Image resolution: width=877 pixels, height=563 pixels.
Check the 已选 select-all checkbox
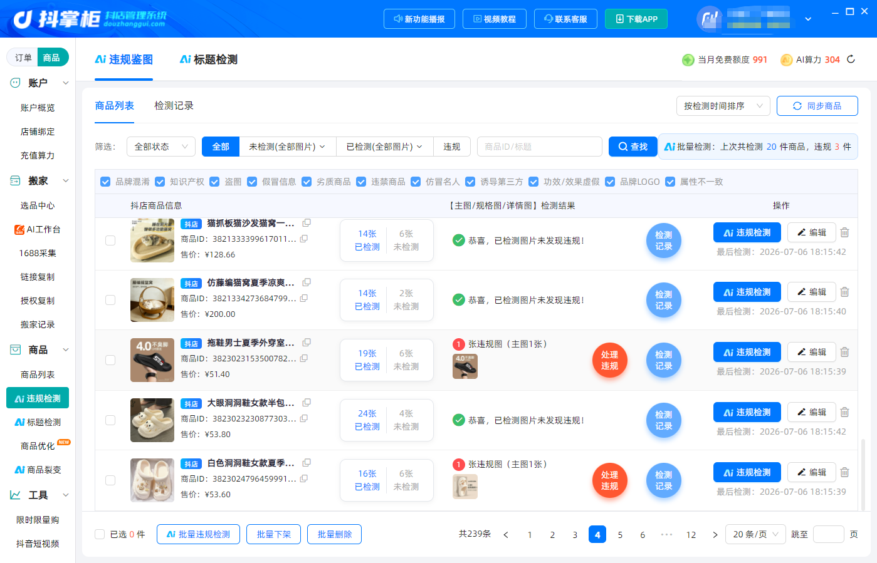[100, 534]
